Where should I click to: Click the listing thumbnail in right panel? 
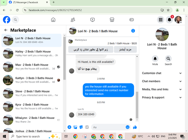click(162, 34)
